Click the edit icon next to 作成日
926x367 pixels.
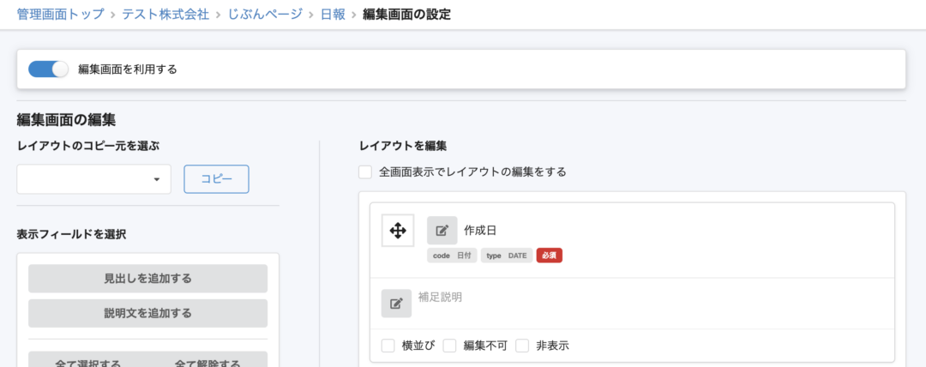(442, 231)
